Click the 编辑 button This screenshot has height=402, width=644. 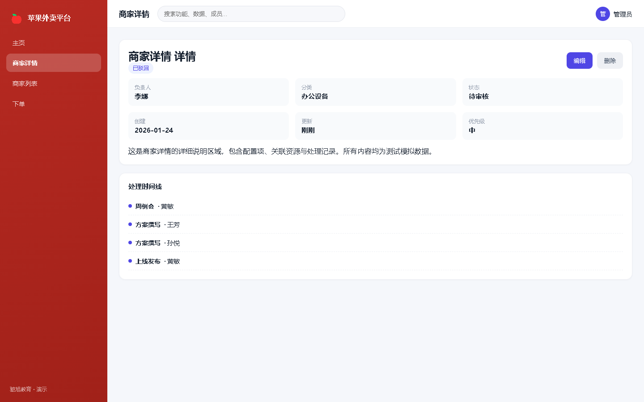[x=580, y=61]
